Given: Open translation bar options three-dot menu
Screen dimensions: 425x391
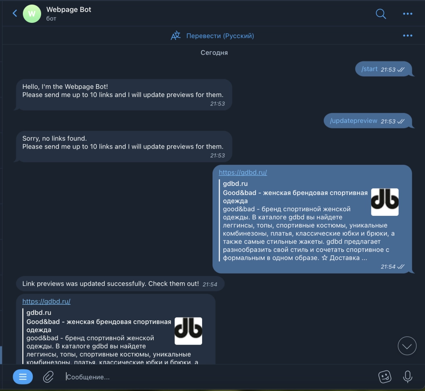Looking at the screenshot, I should click(x=408, y=36).
